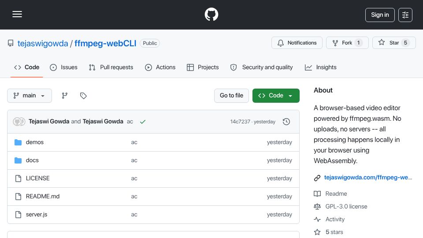The height and width of the screenshot is (238, 423).
Task: Fork this repository
Action: [347, 43]
